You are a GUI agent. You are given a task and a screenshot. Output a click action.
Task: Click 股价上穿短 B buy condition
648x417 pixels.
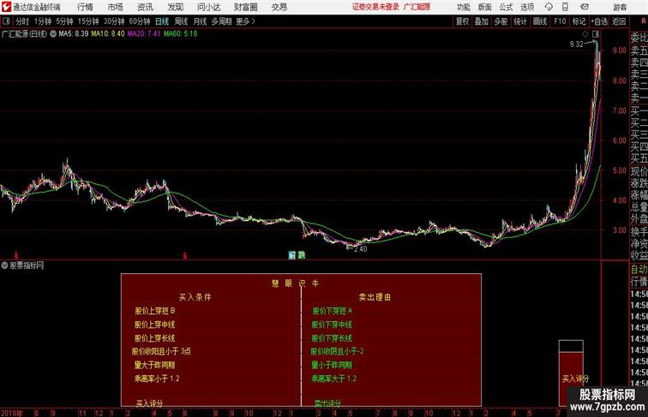tap(155, 311)
